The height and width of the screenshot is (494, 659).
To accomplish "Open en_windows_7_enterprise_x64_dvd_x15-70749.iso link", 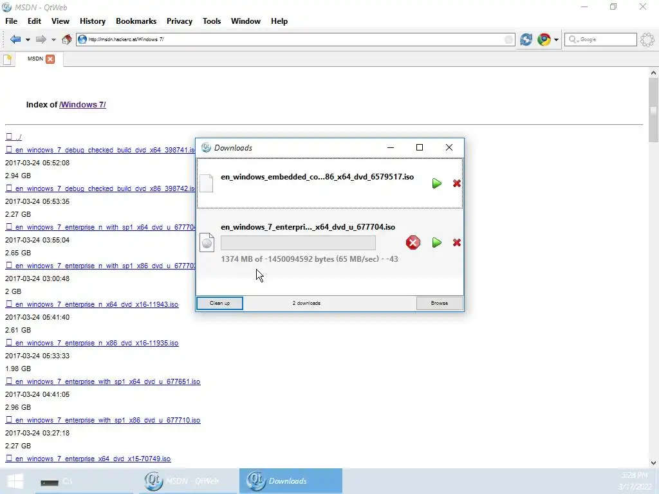I will (x=88, y=459).
